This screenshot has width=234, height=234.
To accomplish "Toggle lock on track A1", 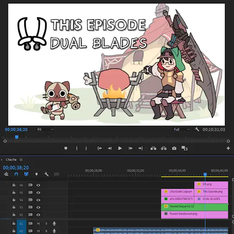I will (14, 224).
